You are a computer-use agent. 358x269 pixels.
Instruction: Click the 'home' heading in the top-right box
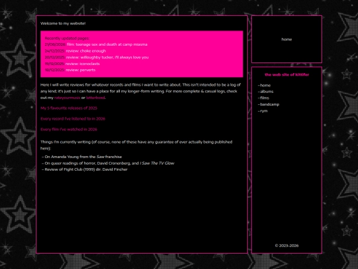[286, 39]
